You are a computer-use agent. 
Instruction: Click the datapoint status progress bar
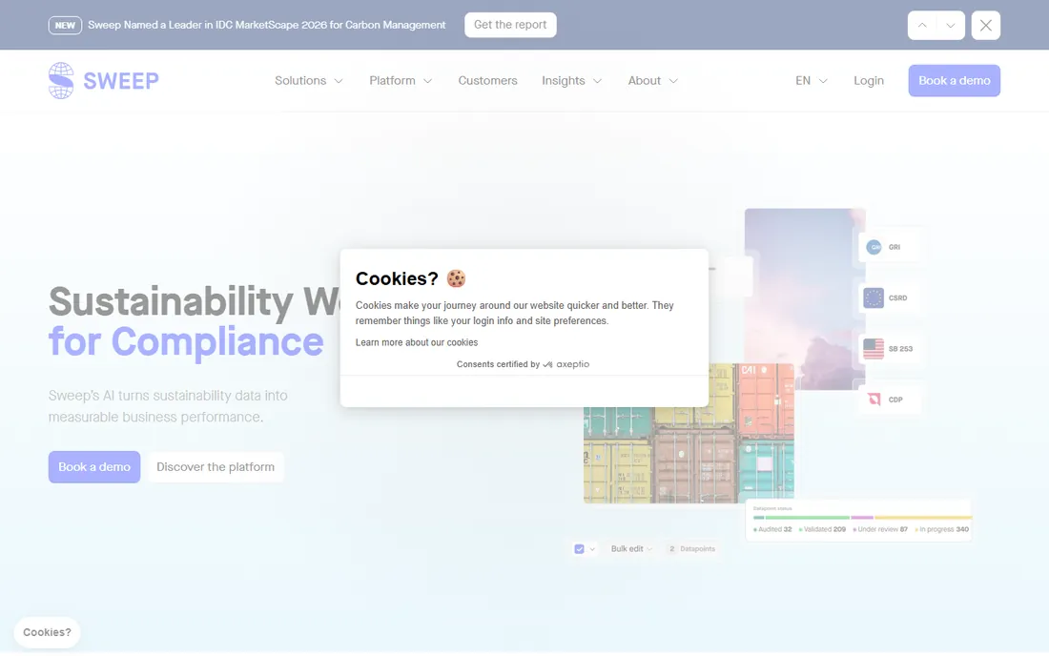(x=862, y=518)
